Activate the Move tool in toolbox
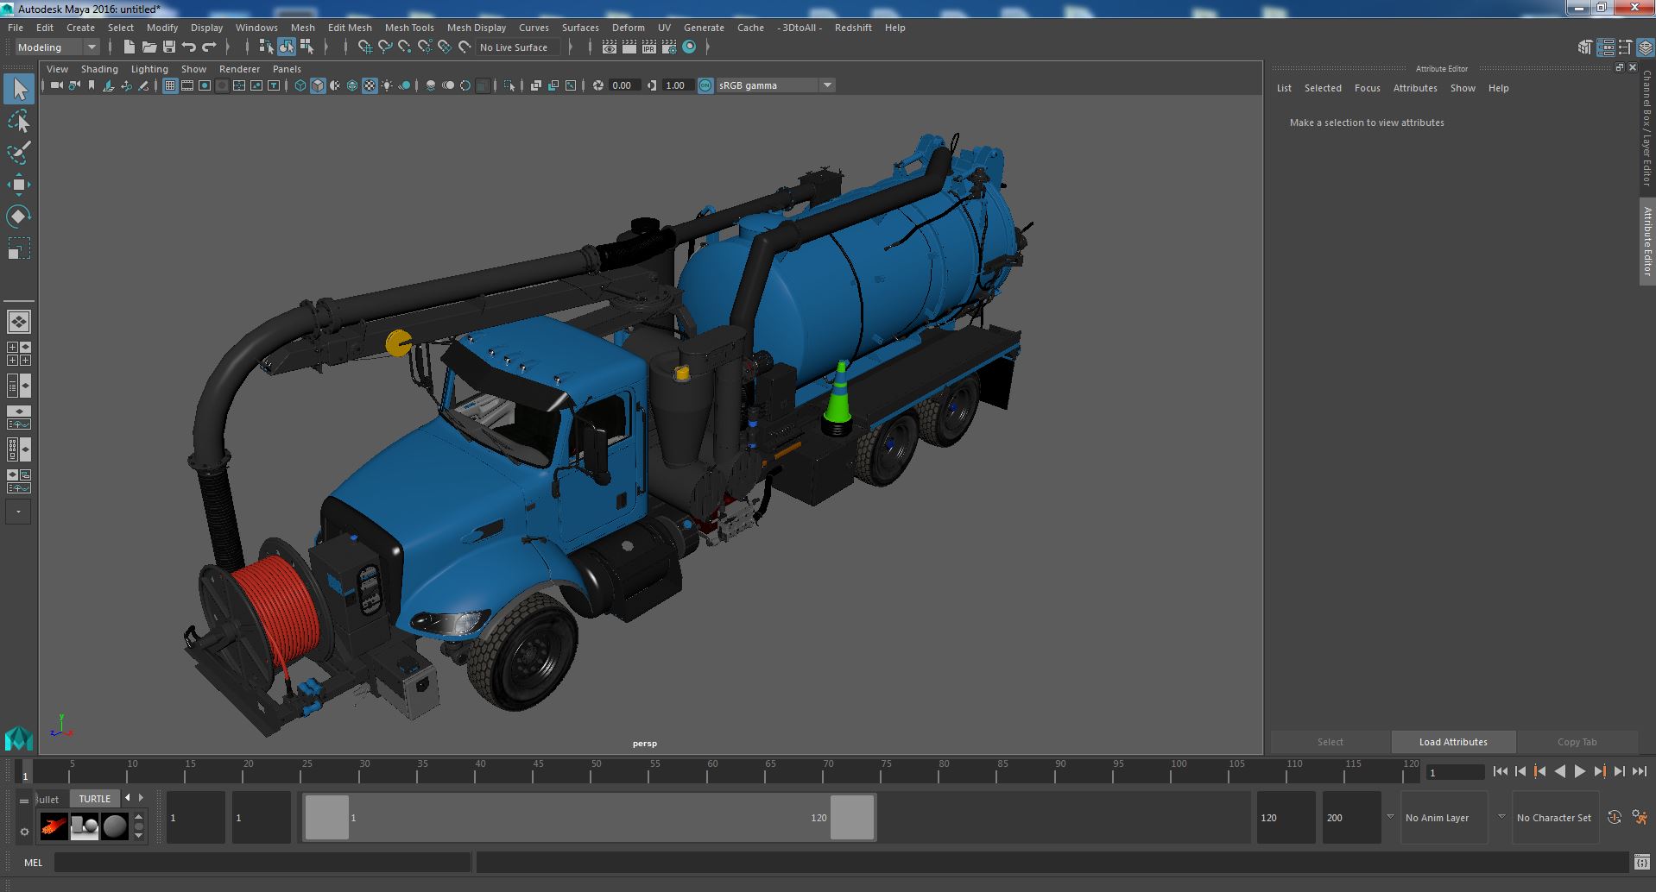Viewport: 1656px width, 892px height. [19, 185]
